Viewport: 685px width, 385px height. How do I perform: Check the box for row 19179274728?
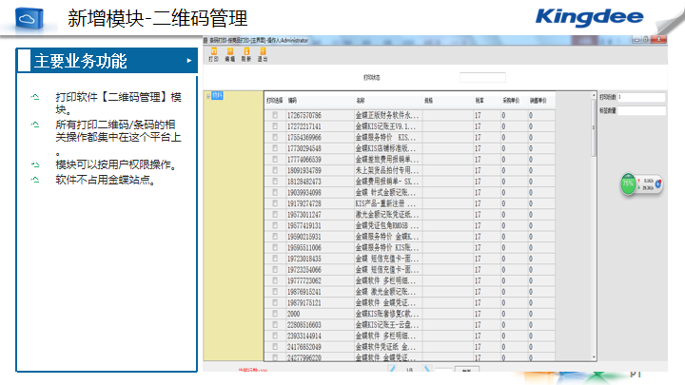(x=275, y=203)
